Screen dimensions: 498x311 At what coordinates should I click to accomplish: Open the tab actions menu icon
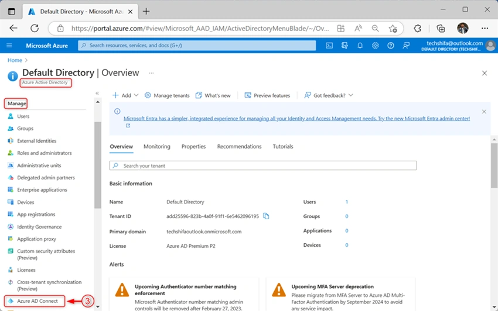click(x=12, y=12)
